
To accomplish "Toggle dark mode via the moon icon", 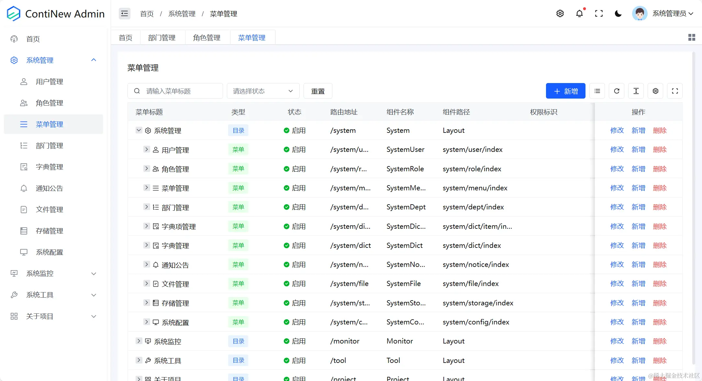I will click(618, 14).
